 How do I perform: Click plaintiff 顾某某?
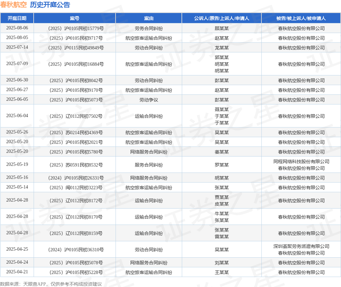[221, 29]
